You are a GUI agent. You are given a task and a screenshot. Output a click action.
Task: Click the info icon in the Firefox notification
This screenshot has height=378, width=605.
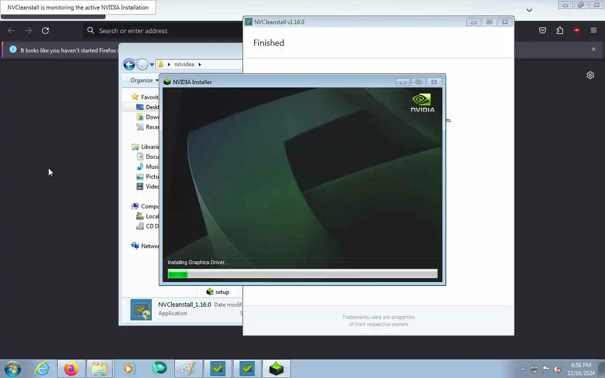pos(13,50)
